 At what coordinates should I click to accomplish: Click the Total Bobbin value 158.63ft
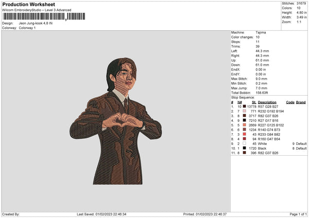click(262, 93)
